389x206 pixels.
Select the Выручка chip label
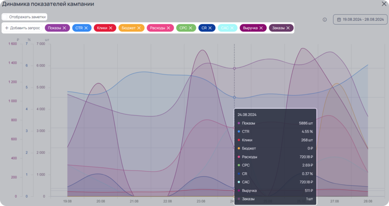[250, 28]
